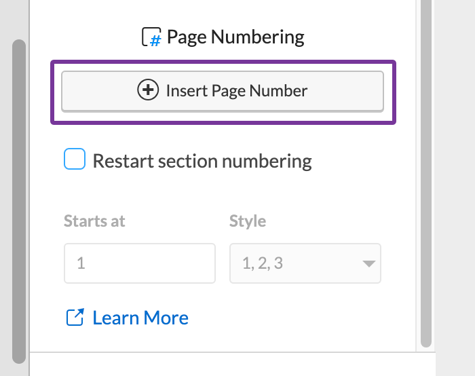
Task: Click the Restart section numbering label text
Action: 202,162
